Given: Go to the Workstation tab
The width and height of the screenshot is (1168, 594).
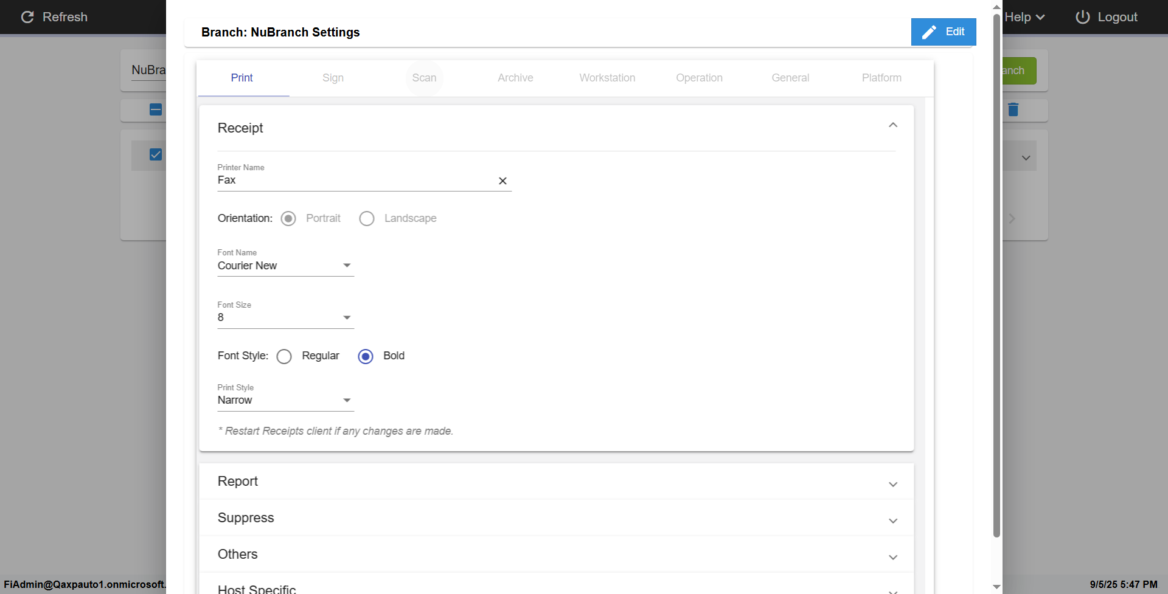Looking at the screenshot, I should click(607, 78).
